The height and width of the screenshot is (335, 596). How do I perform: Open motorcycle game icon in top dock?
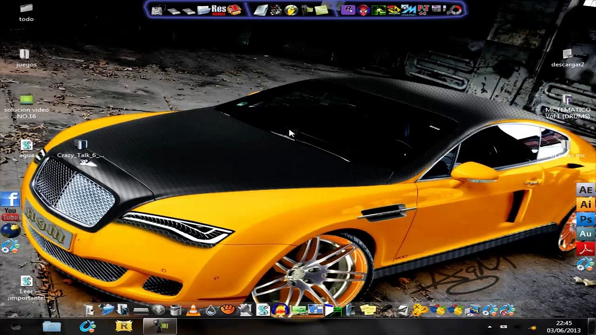[x=276, y=10]
